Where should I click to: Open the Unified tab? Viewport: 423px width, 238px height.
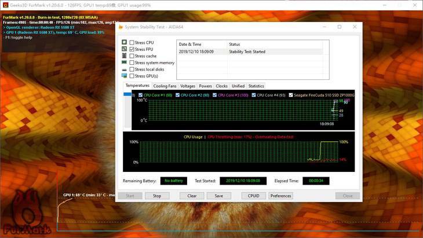tap(238, 86)
